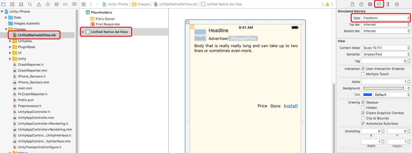Image resolution: width=412 pixels, height=153 pixels.
Task: Open the Top Bar dropdown
Action: [x=386, y=24]
